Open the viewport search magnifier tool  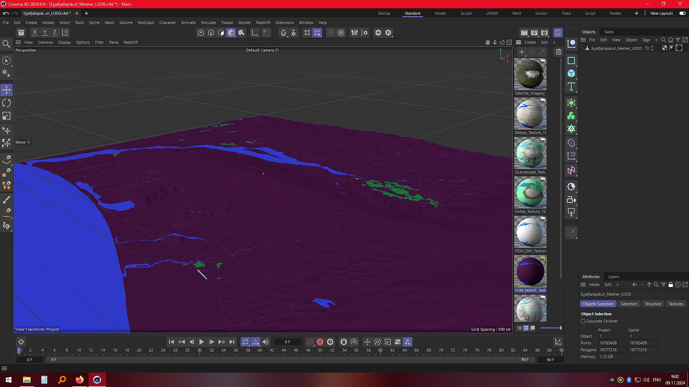[6, 44]
